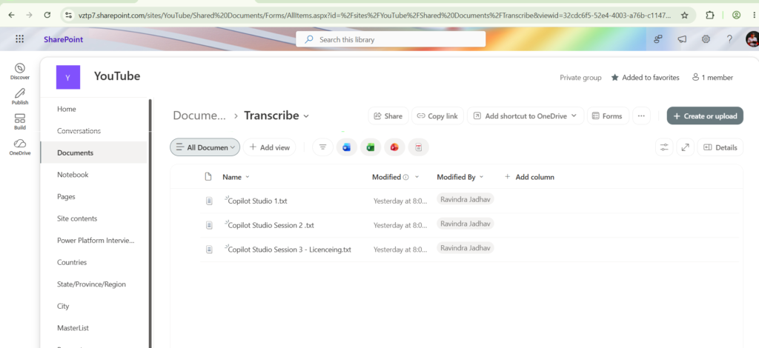Click the YouTube site logo tile
Viewport: 759px width, 348px height.
(x=67, y=77)
